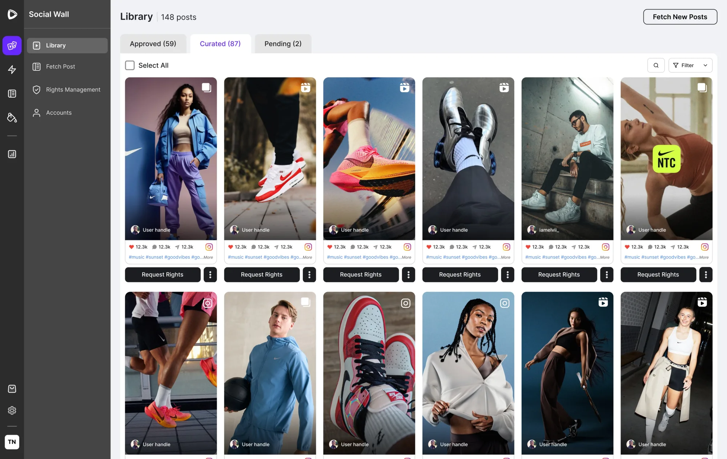
Task: Open three-dot menu on the pink running shoe post
Action: 409,275
